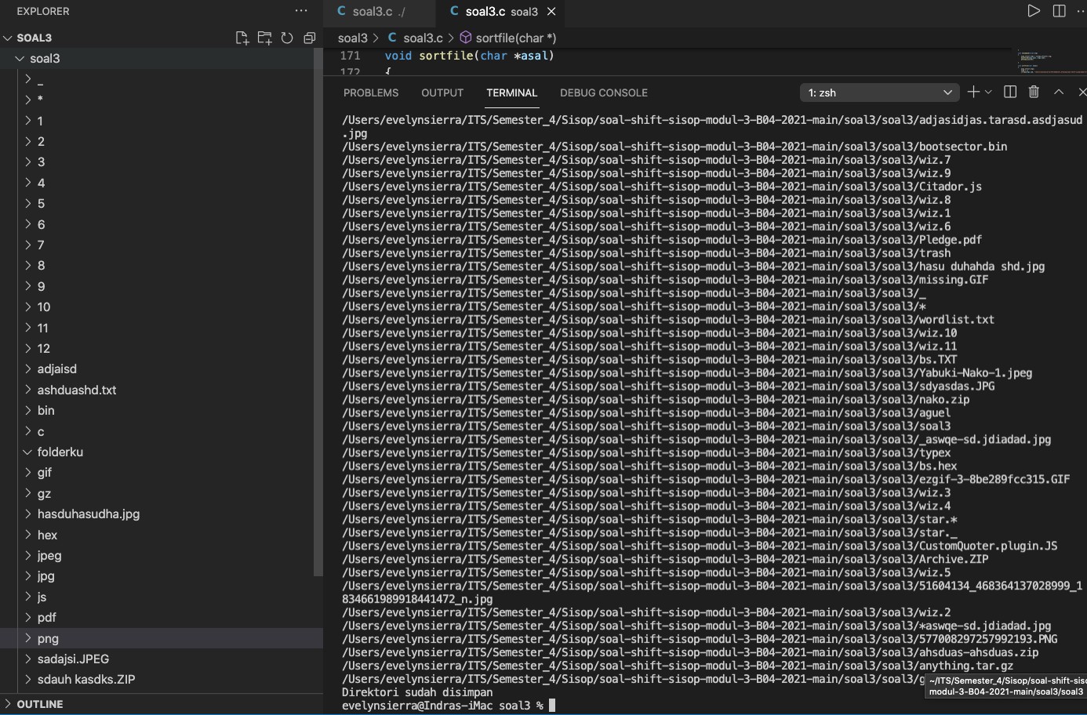This screenshot has width=1087, height=715.
Task: Click the Collapse Folders icon in Explorer
Action: coord(308,37)
